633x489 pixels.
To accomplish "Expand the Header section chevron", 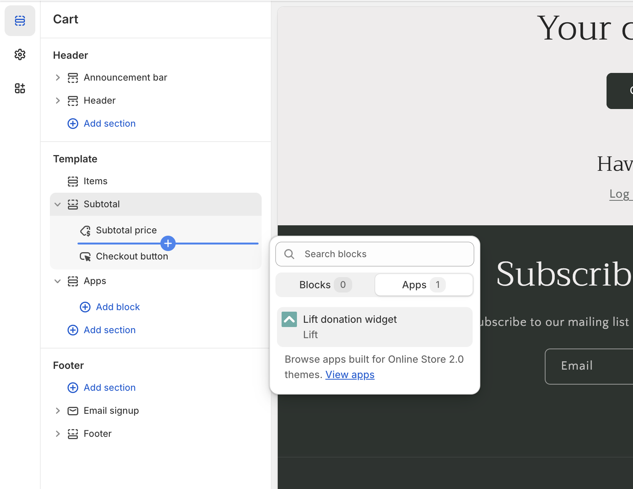I will click(58, 101).
